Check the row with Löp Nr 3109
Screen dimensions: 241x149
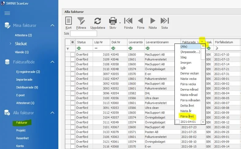(x=73, y=59)
